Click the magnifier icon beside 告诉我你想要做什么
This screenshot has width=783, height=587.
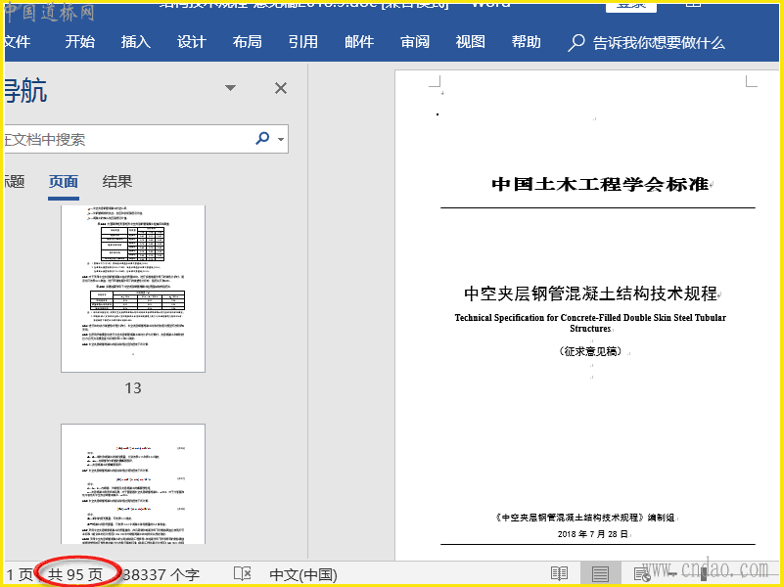click(x=576, y=43)
